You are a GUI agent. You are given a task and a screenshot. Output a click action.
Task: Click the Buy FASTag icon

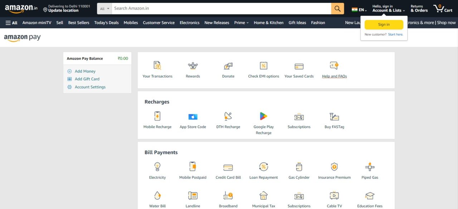(x=334, y=116)
